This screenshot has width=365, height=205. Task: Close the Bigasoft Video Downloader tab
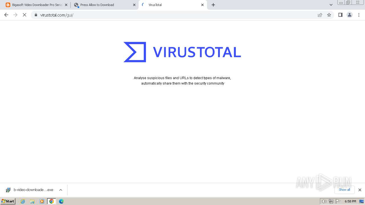point(66,5)
